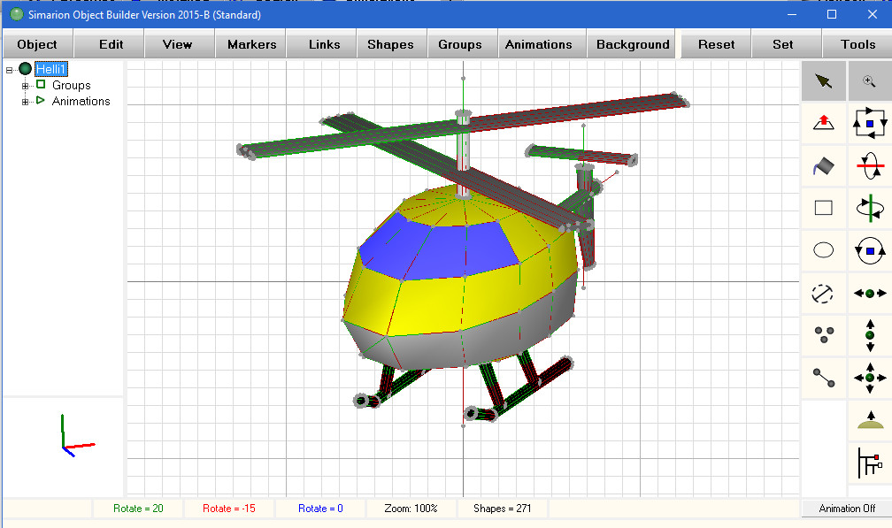Toggle Animation Off in the status bar
Viewport: 892px width, 528px height.
click(x=845, y=508)
